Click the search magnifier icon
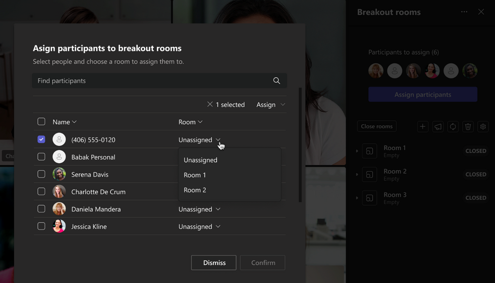The image size is (495, 283). point(276,81)
